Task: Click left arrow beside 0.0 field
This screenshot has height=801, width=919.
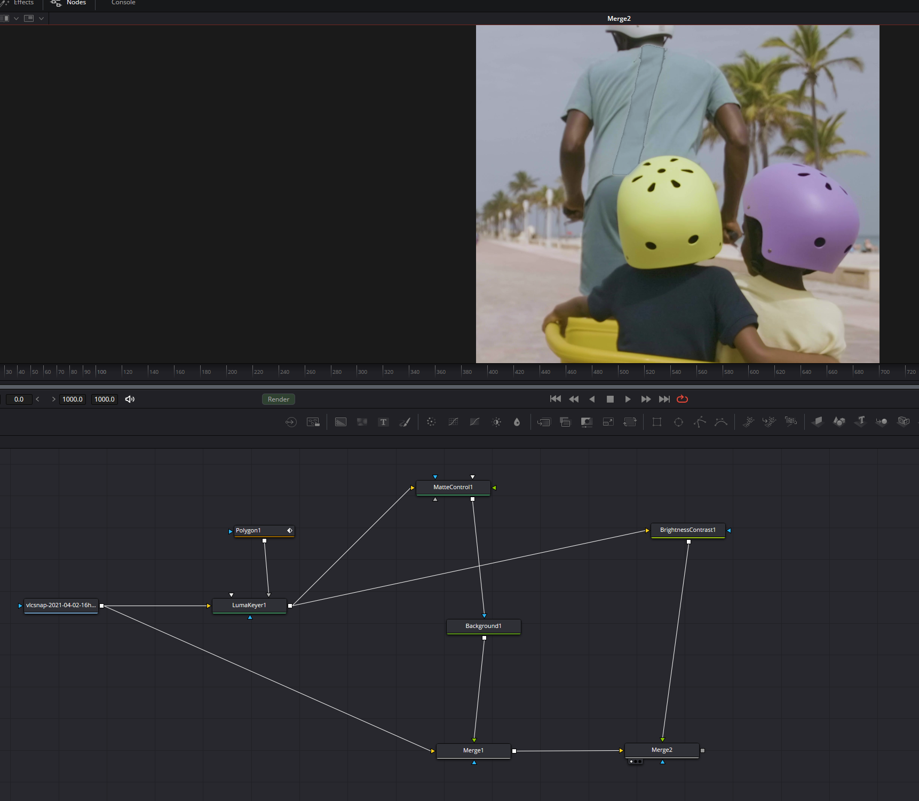Action: click(x=37, y=399)
